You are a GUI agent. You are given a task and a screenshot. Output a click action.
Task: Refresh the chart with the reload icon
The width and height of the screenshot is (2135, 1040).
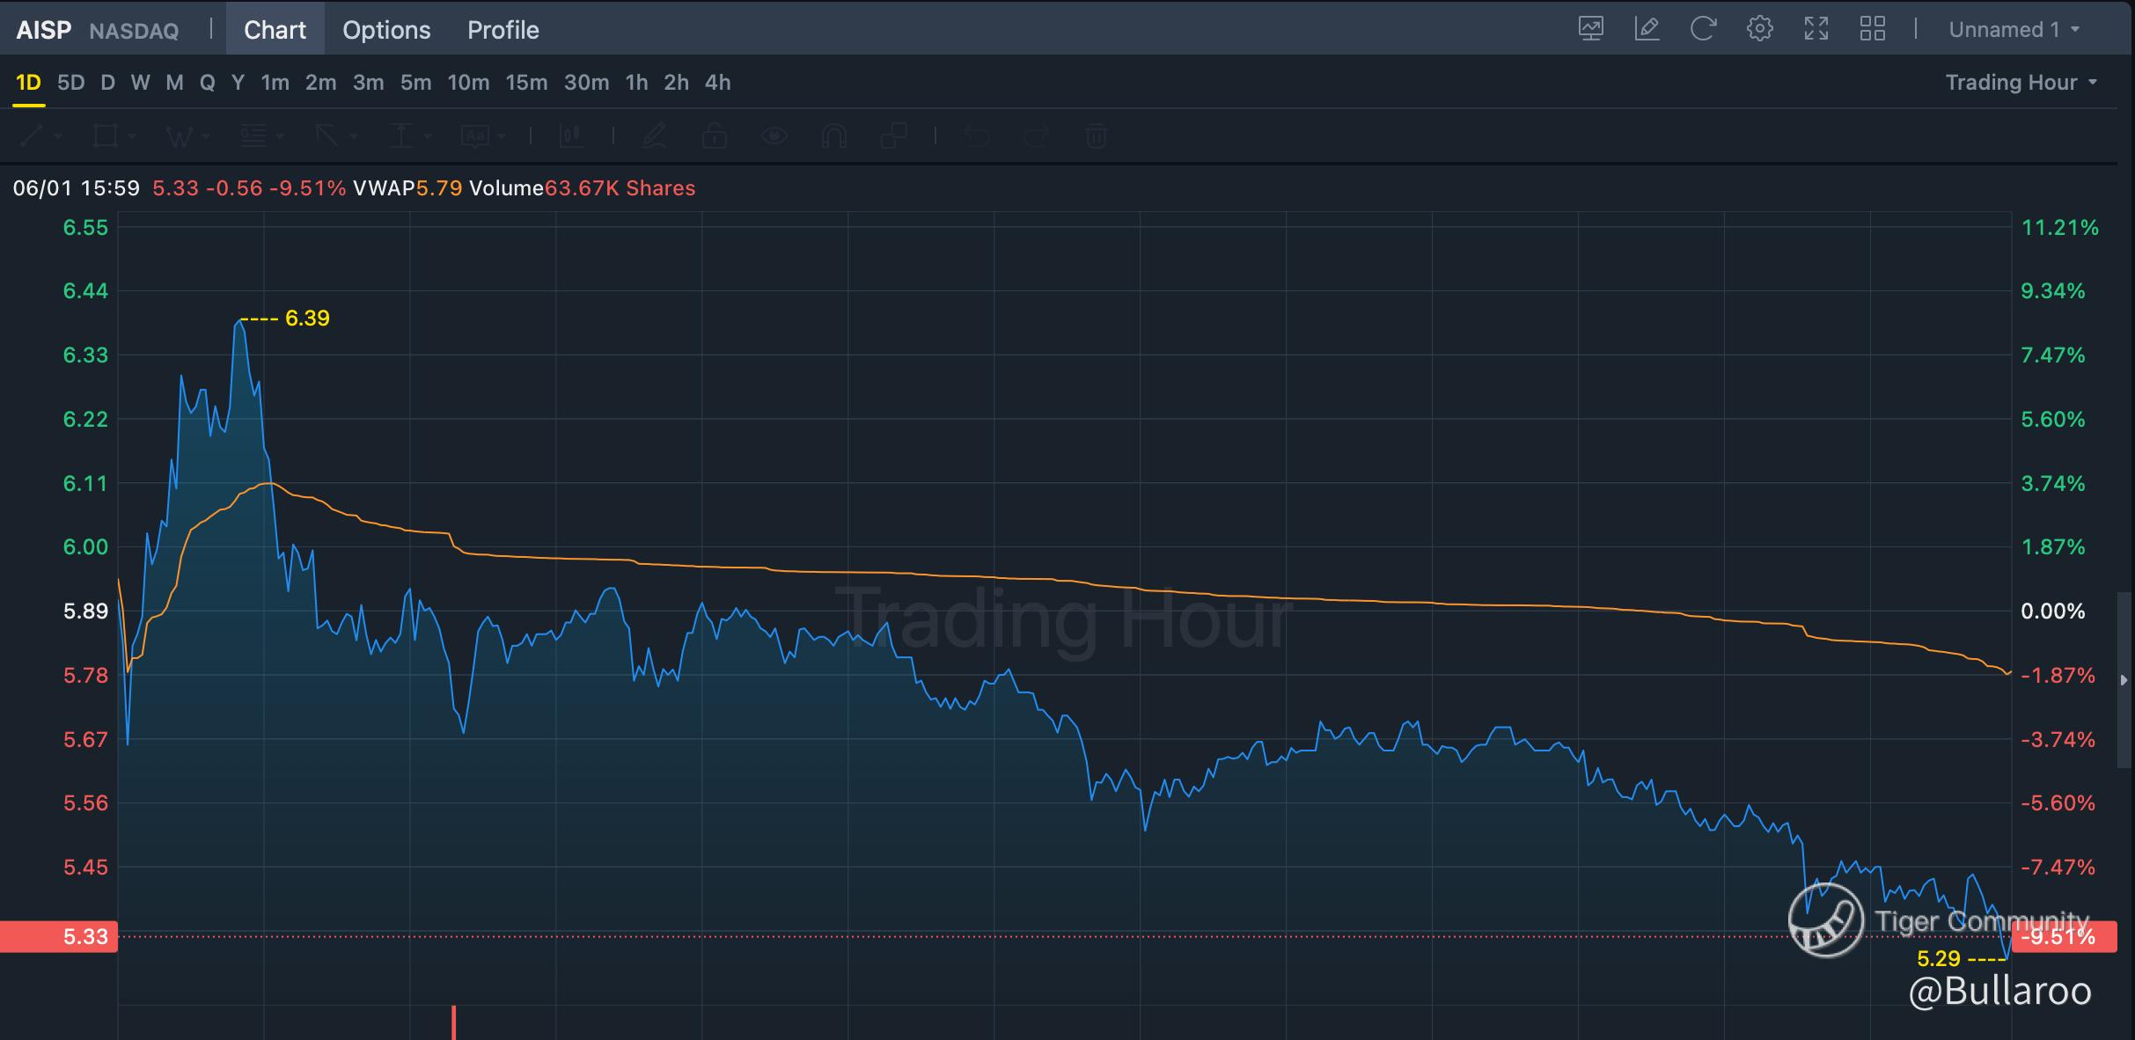point(1703,29)
